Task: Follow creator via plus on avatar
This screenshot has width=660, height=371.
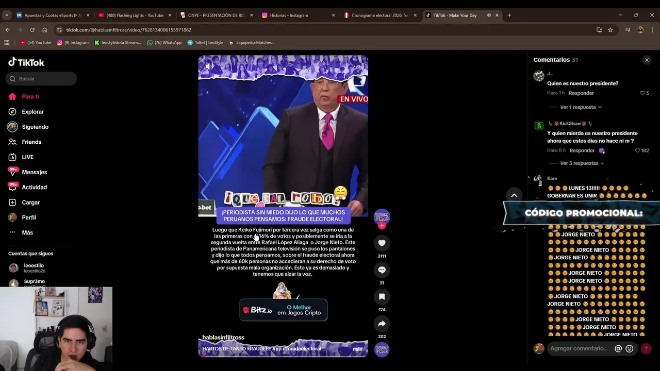Action: coord(382,226)
